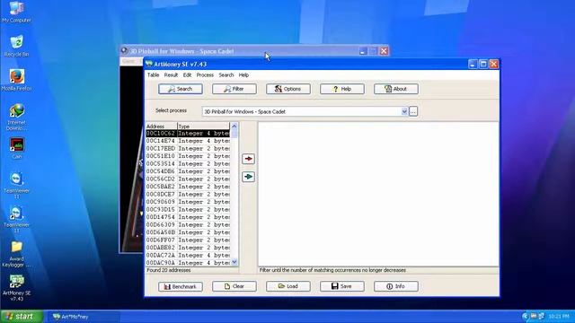Select address row 00C90609

pyautogui.click(x=188, y=202)
